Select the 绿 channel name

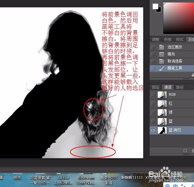[x=171, y=112]
